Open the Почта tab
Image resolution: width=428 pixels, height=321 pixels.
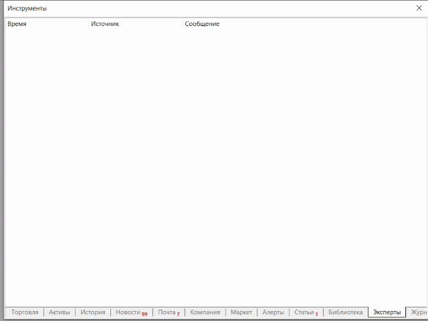pyautogui.click(x=169, y=312)
